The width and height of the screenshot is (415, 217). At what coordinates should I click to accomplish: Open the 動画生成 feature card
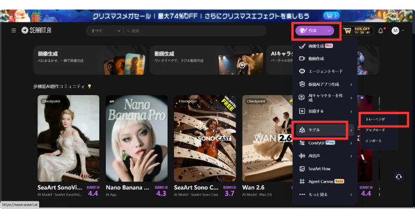pyautogui.click(x=206, y=60)
